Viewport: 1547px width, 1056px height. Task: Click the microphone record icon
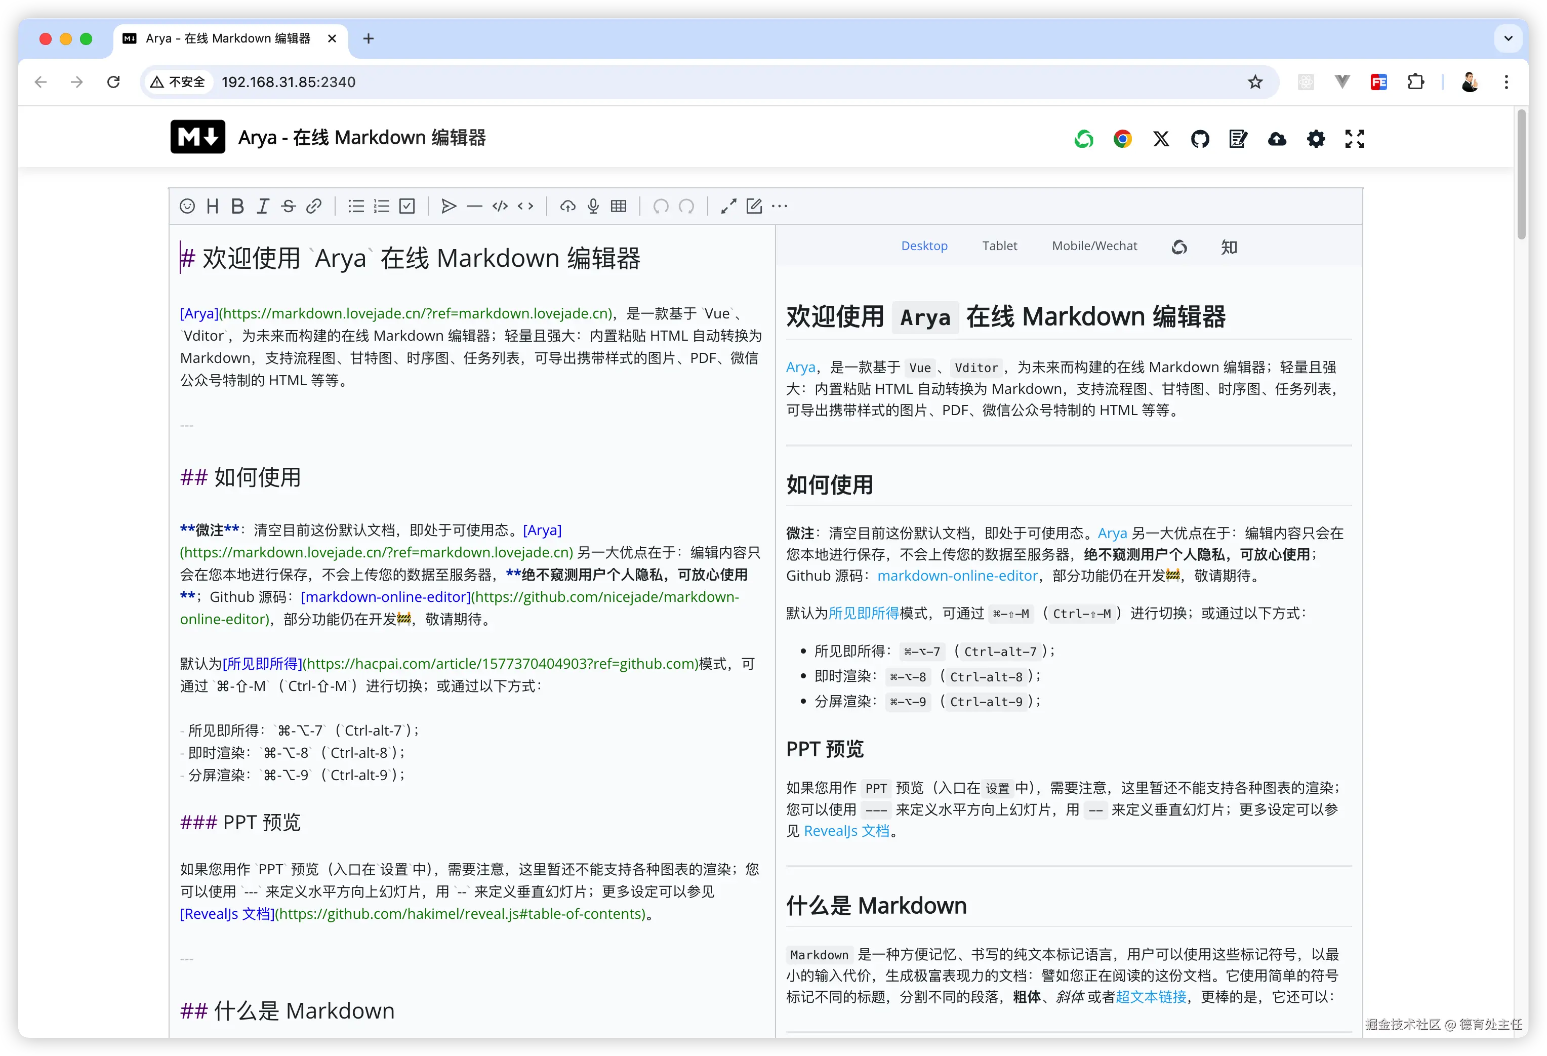click(593, 207)
